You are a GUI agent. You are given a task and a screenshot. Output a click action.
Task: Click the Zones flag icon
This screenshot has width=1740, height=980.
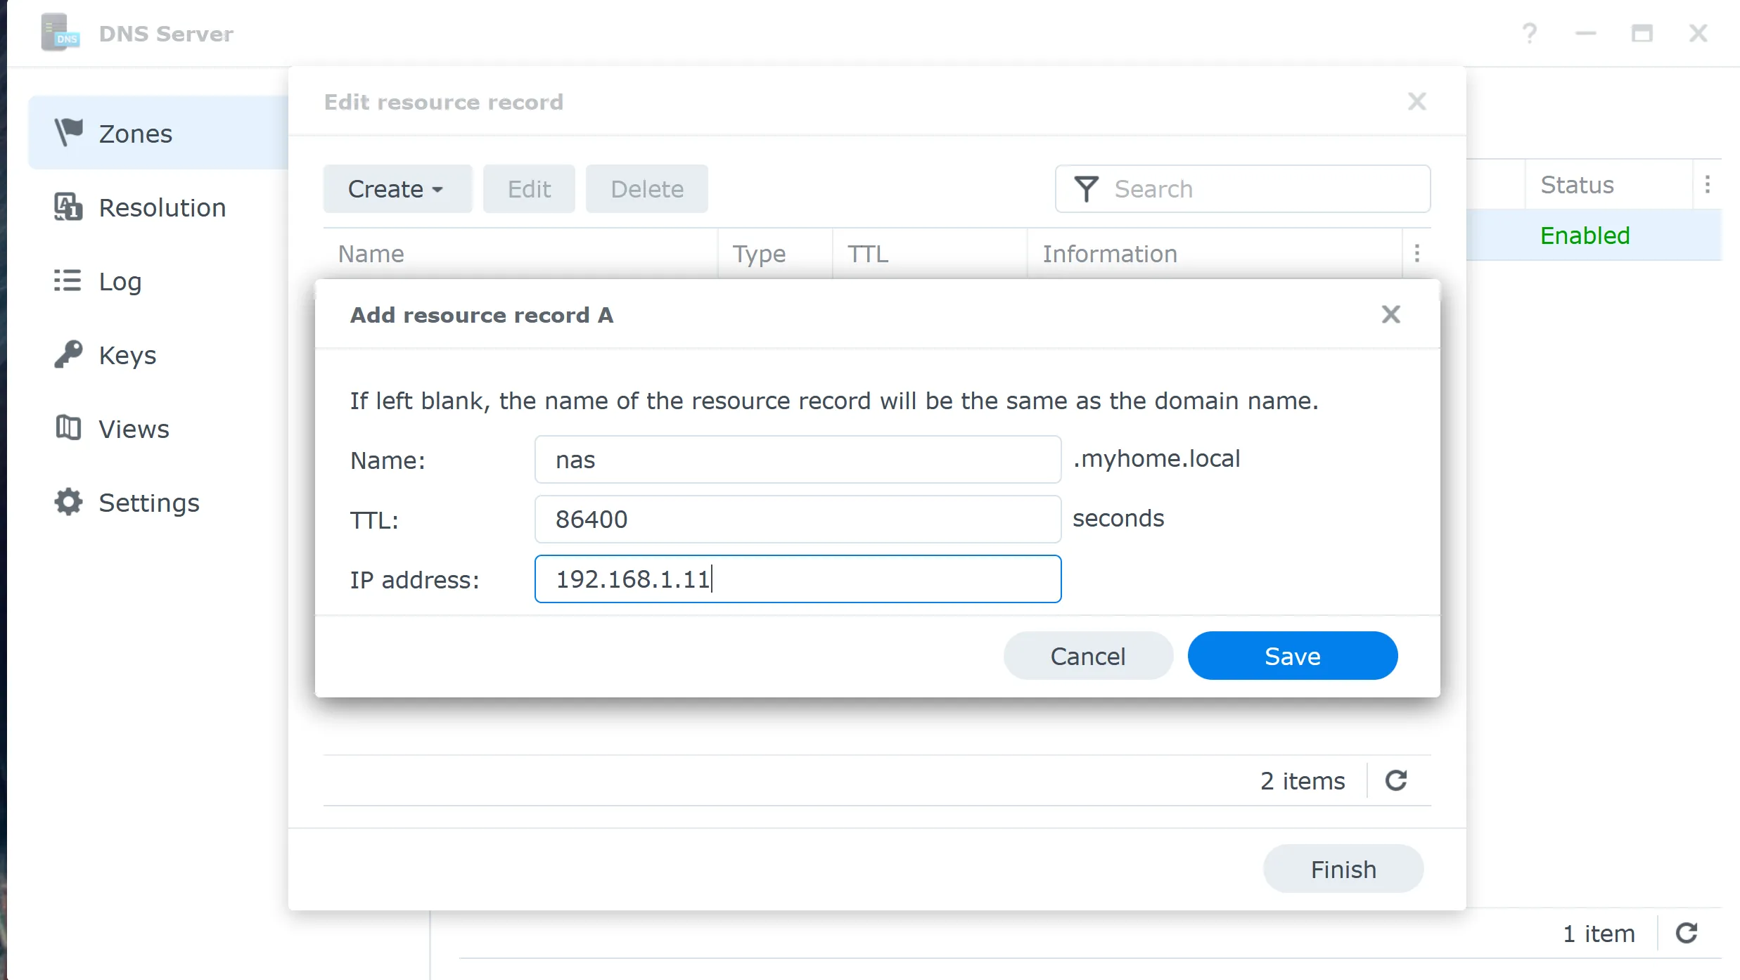(x=68, y=132)
